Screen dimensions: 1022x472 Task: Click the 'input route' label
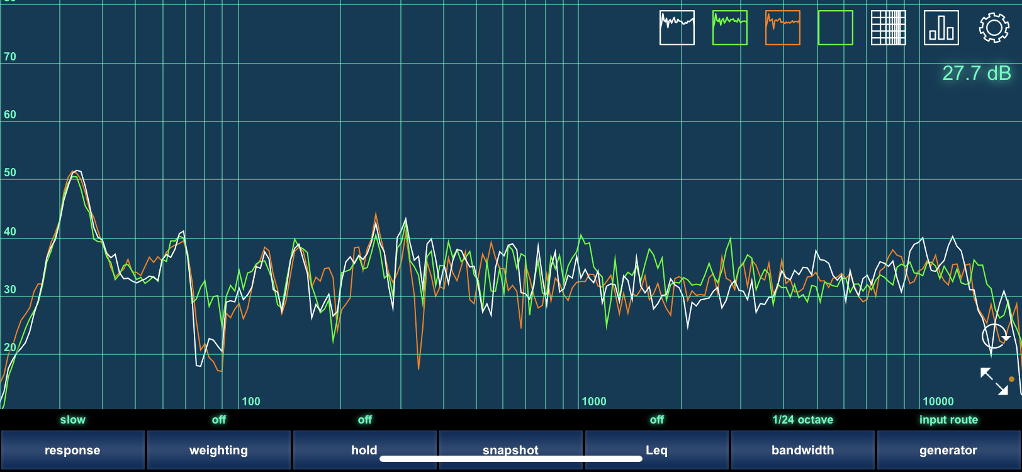(948, 420)
